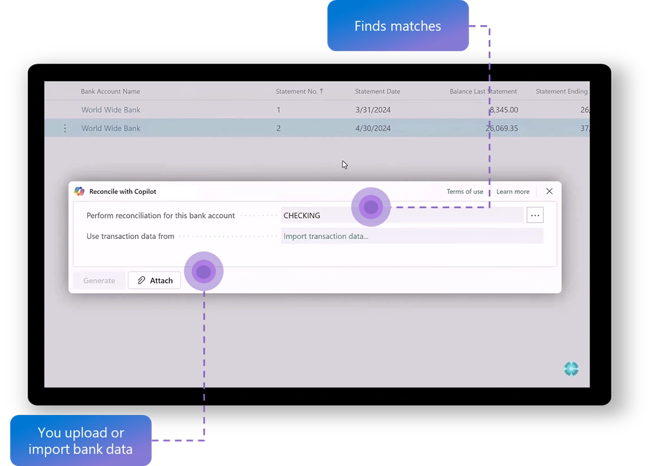Viewport: 655px width, 466px height.
Task: Open the Learn more link
Action: [x=512, y=191]
